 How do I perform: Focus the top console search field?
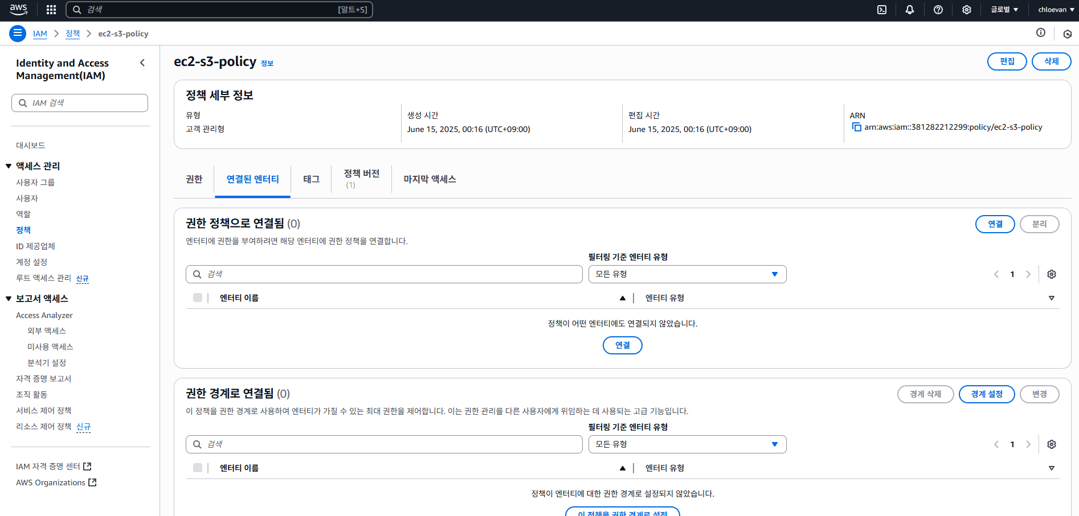click(x=219, y=10)
